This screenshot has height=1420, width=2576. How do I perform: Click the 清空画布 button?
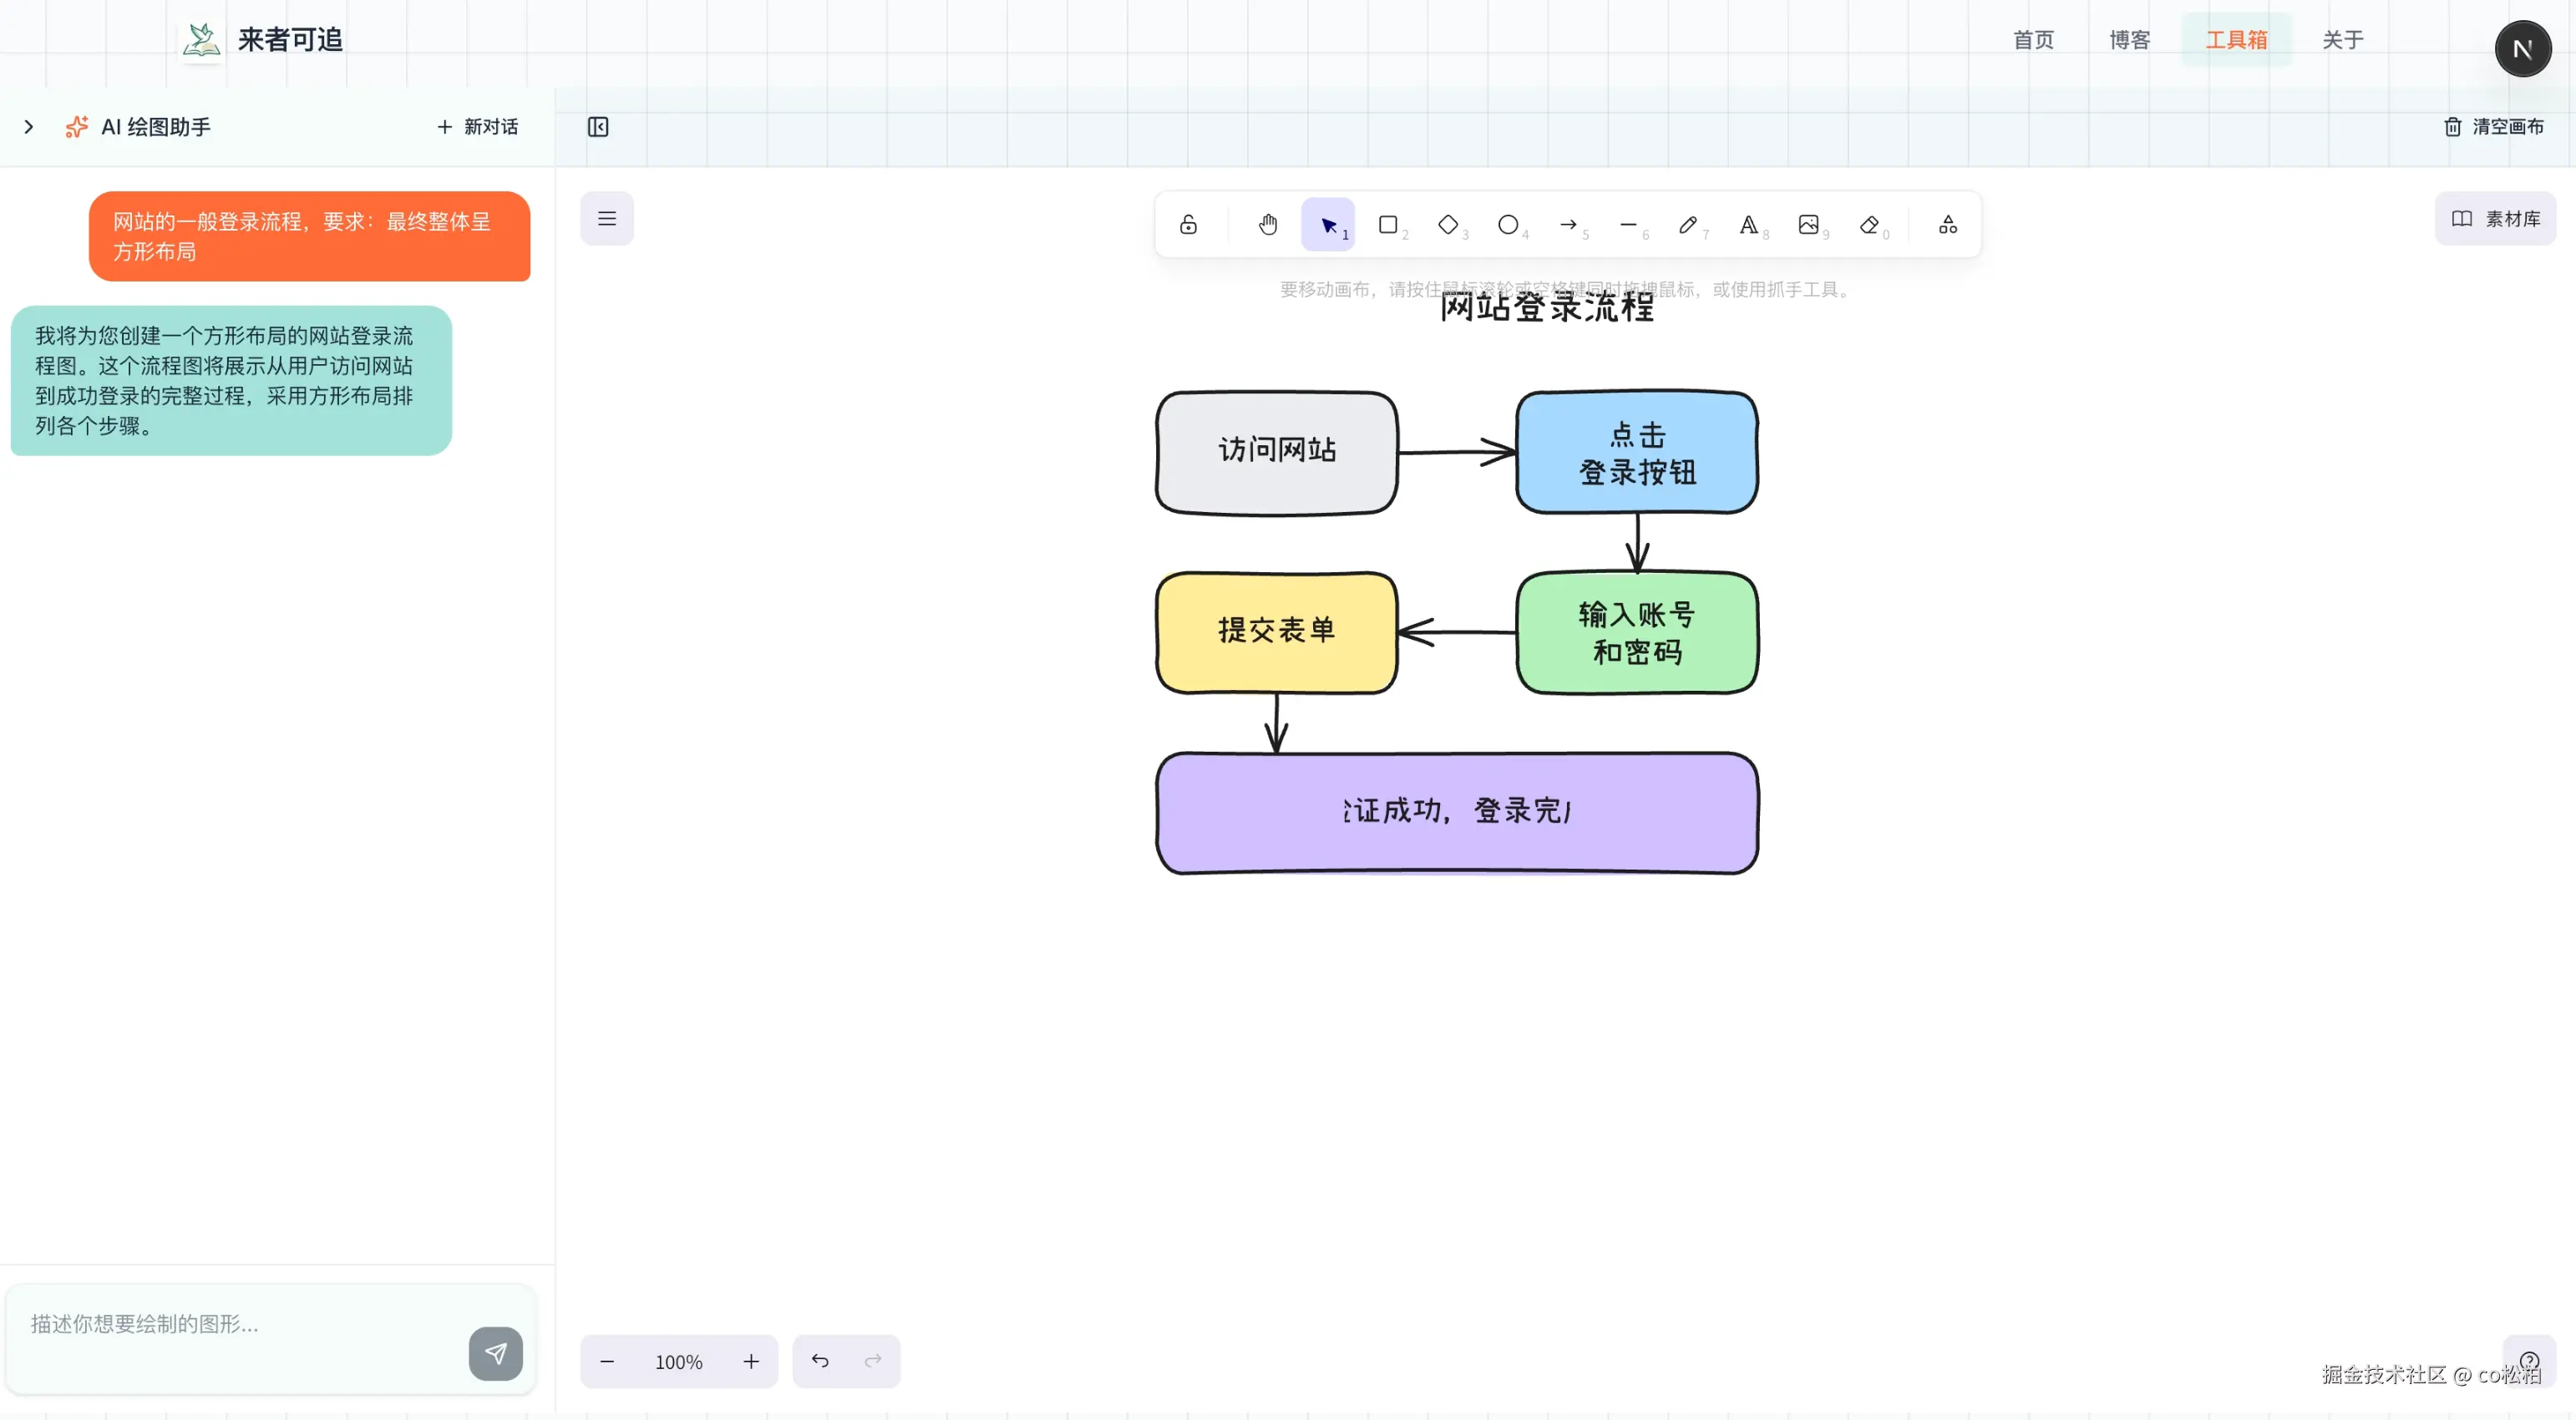click(x=2494, y=127)
